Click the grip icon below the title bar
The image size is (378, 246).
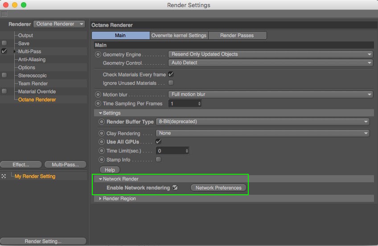click(x=4, y=14)
